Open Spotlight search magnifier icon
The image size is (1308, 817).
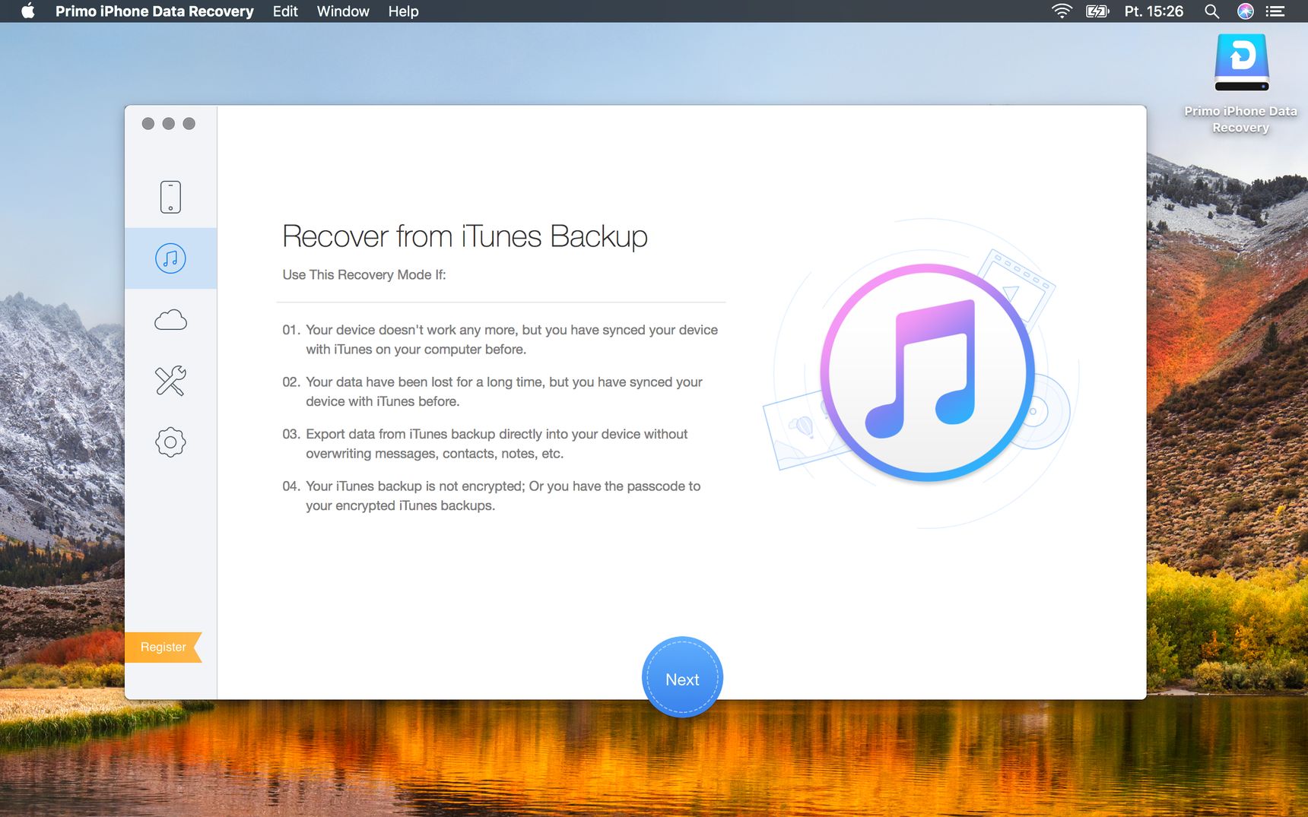tap(1211, 11)
